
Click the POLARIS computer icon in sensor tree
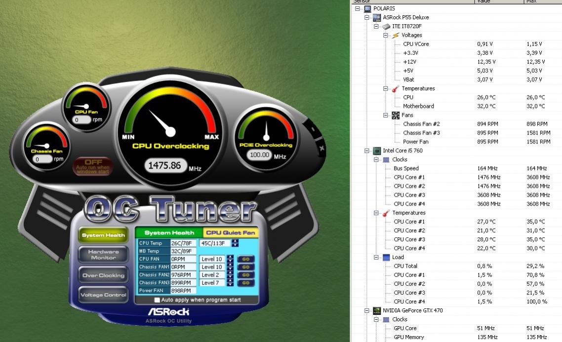click(x=367, y=8)
